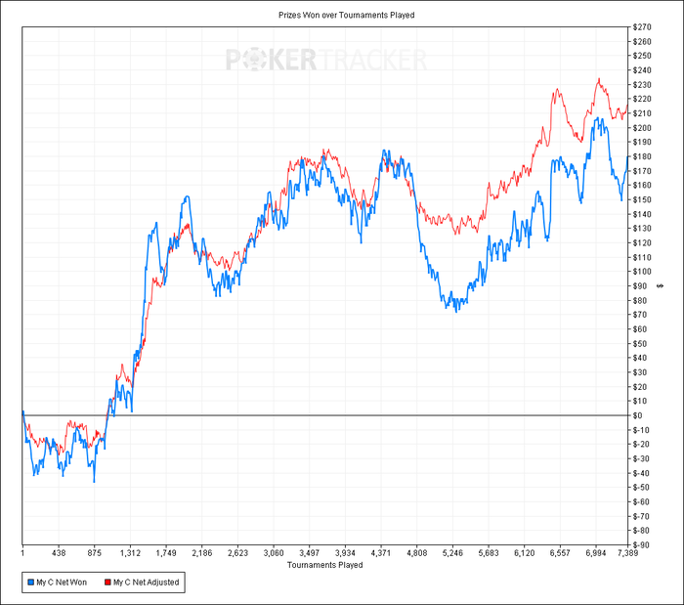Viewport: 684px width, 605px height.
Task: Click the 6,557 x-axis tick label
Action: click(560, 553)
